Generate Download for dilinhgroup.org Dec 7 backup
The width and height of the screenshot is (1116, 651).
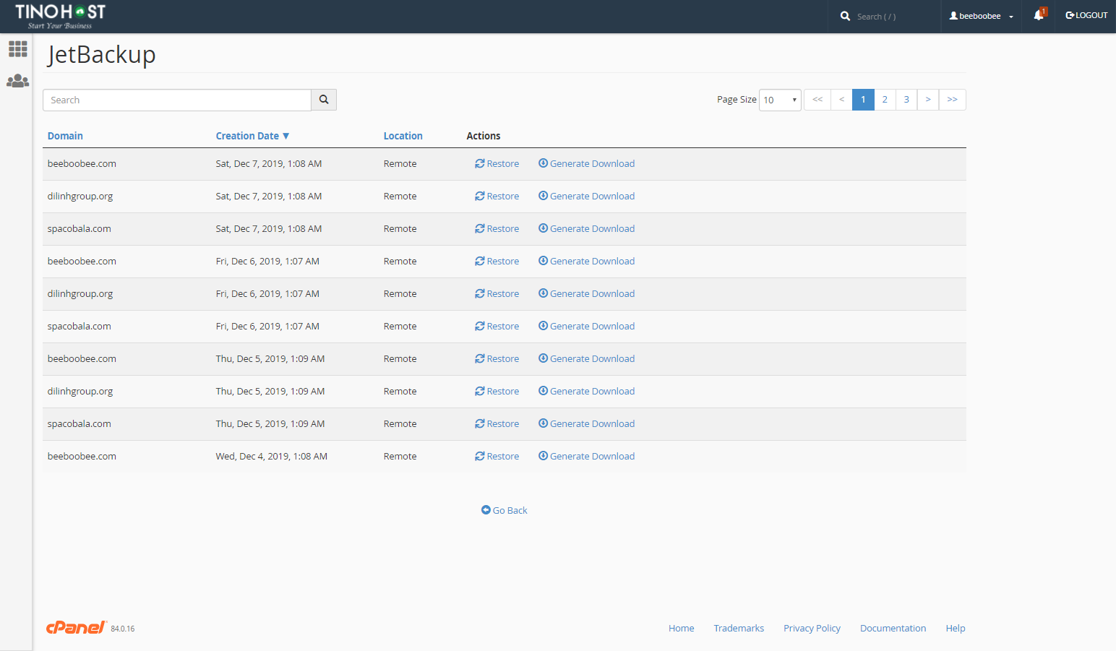586,197
